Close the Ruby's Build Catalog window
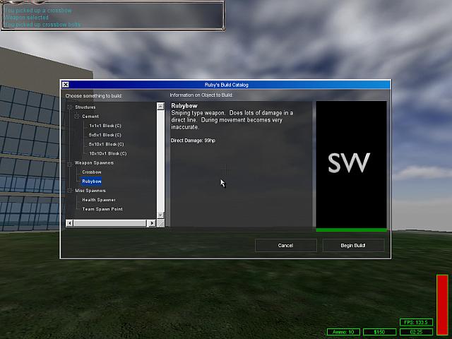 point(66,85)
